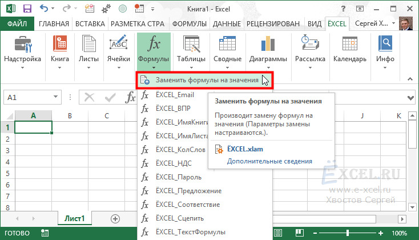Switch to Page Layout view icon

[278, 233]
